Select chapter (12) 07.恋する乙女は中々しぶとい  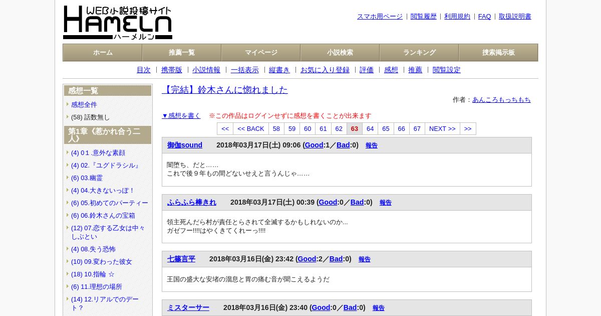108,232
